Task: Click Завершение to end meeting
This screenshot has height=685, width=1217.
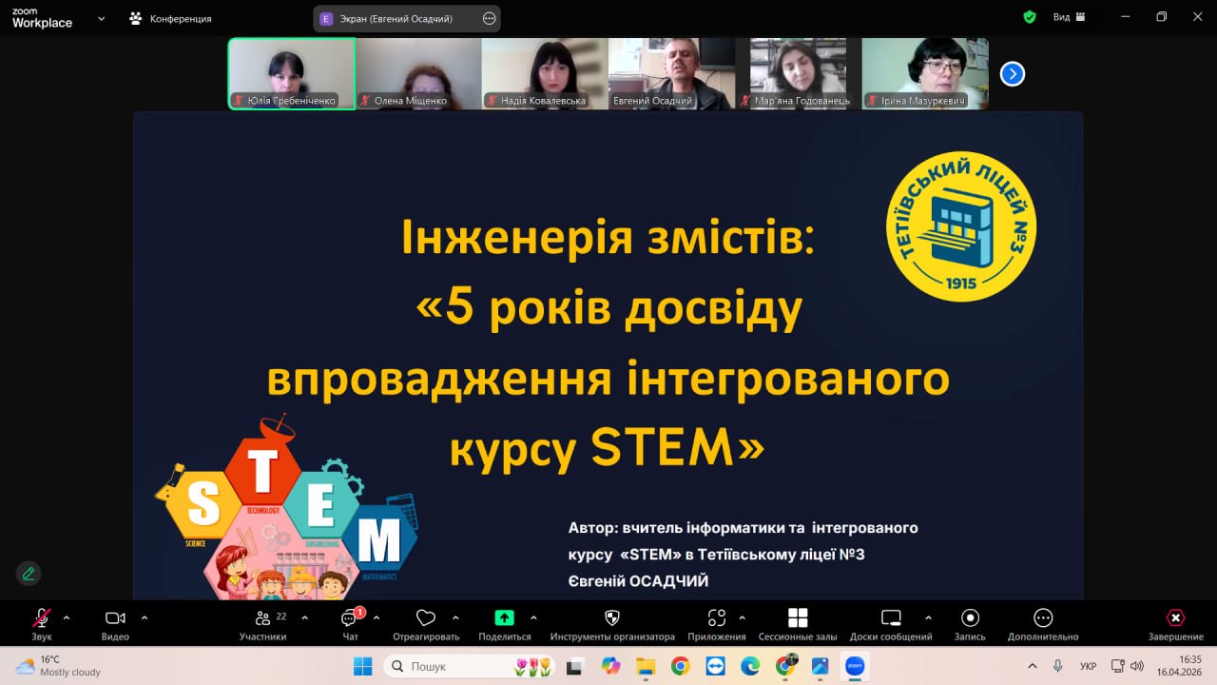Action: pos(1175,619)
